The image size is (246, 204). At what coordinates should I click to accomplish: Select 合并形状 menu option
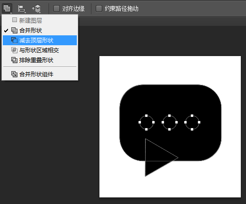(x=40, y=30)
